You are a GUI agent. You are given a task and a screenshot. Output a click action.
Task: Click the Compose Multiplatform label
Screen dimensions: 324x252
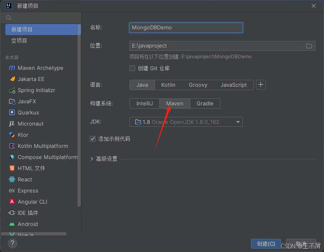pos(48,157)
